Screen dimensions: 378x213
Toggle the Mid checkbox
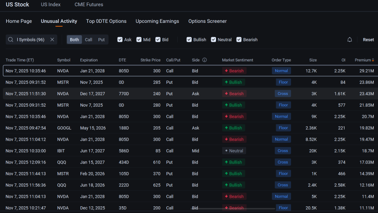139,40
